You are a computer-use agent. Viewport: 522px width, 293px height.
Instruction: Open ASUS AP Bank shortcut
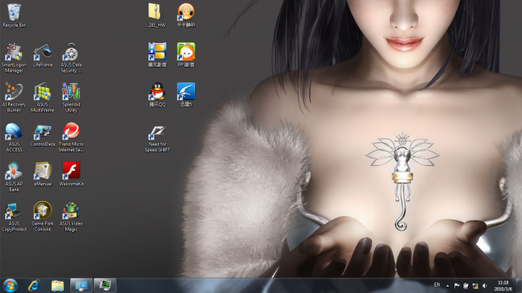(x=14, y=177)
